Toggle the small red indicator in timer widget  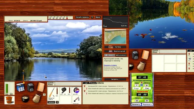click(x=142, y=83)
